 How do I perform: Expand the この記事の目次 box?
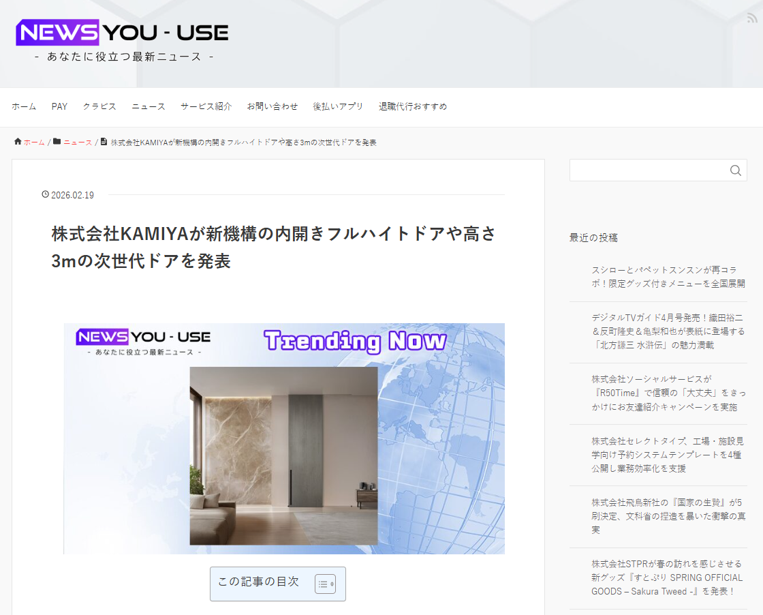coord(258,582)
